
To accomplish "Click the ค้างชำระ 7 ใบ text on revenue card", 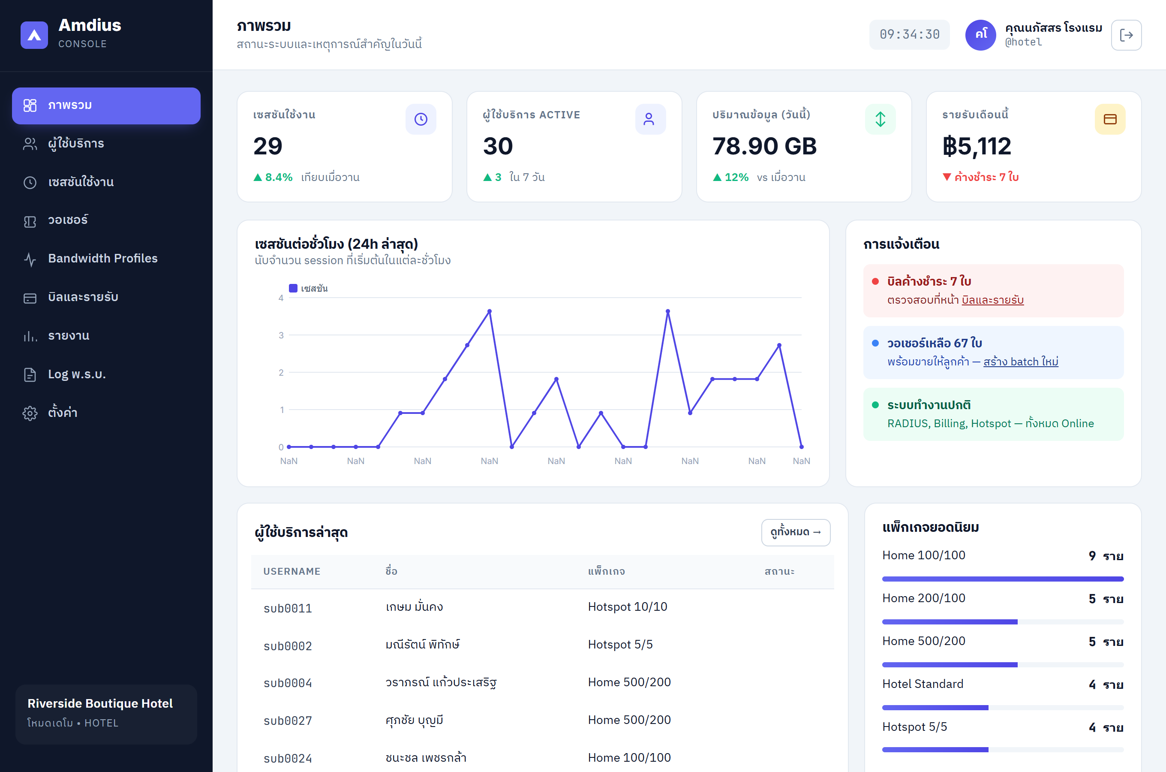I will click(986, 177).
